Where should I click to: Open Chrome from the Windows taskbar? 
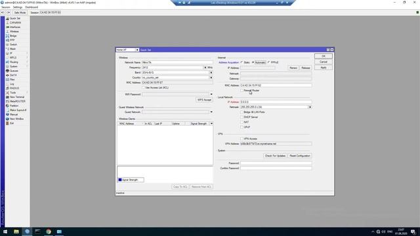pyautogui.click(x=49, y=231)
